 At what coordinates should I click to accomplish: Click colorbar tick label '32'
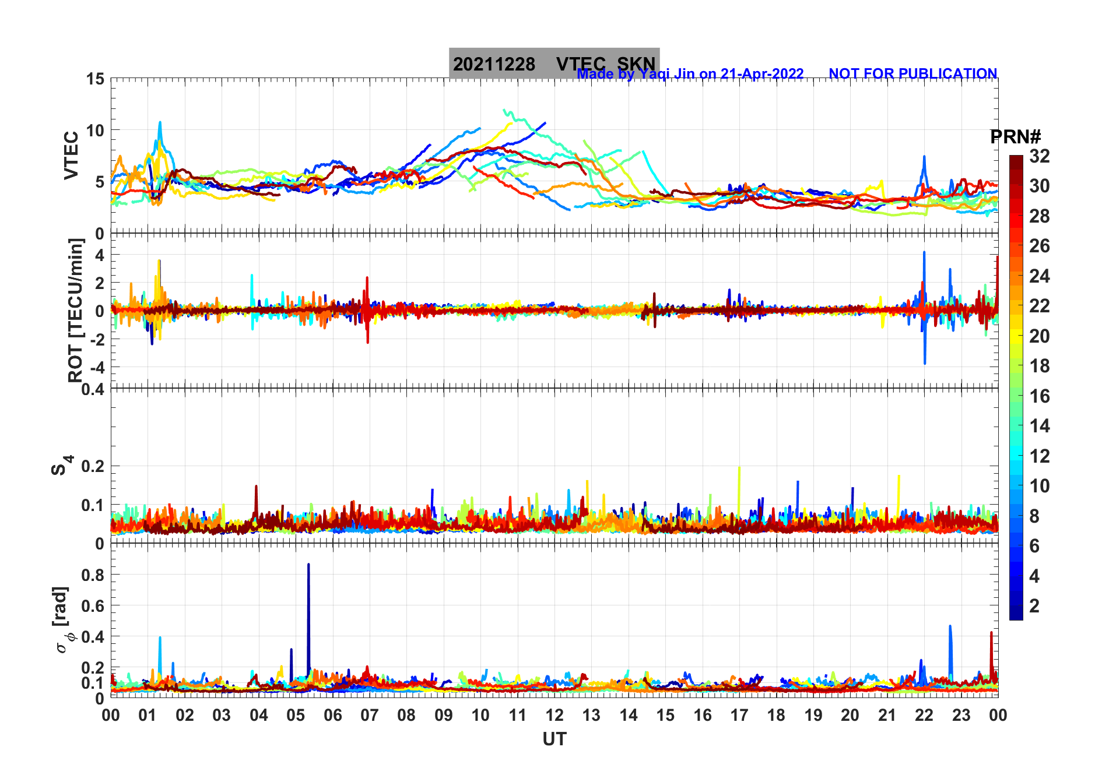[1039, 156]
